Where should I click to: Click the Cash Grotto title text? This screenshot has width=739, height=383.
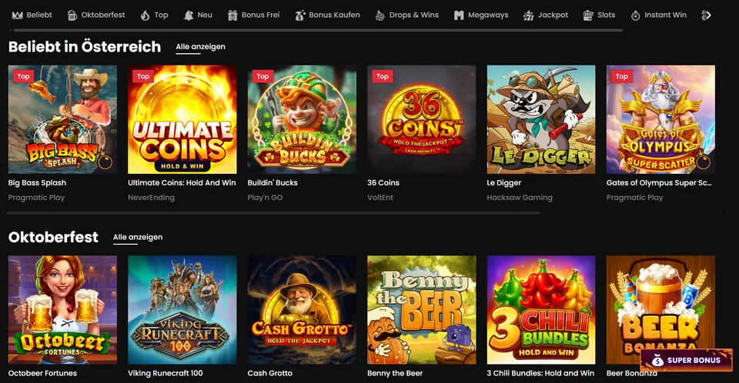click(x=270, y=373)
